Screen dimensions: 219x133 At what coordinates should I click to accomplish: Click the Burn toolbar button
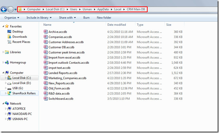pyautogui.click(x=86, y=18)
